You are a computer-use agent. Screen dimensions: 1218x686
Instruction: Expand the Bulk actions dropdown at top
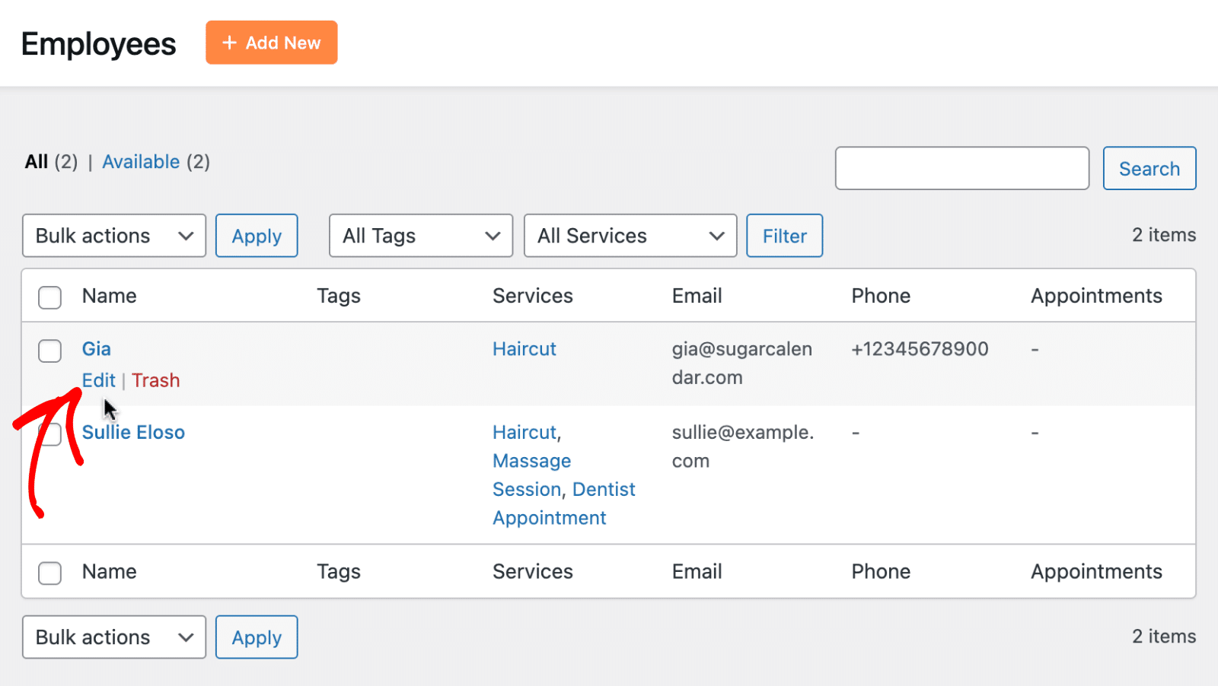113,236
